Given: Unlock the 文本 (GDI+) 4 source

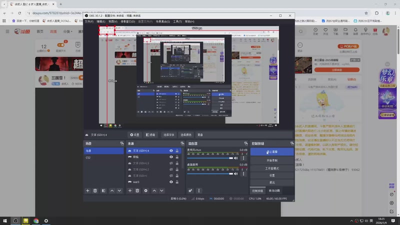Looking at the screenshot, I should 177,151.
